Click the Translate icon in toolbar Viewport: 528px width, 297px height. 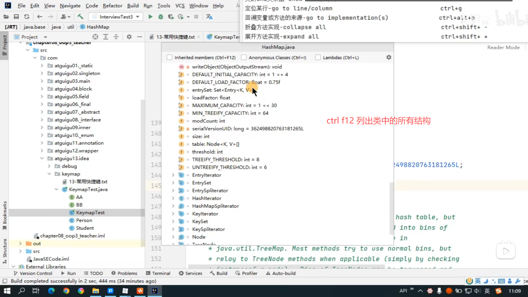point(209,17)
